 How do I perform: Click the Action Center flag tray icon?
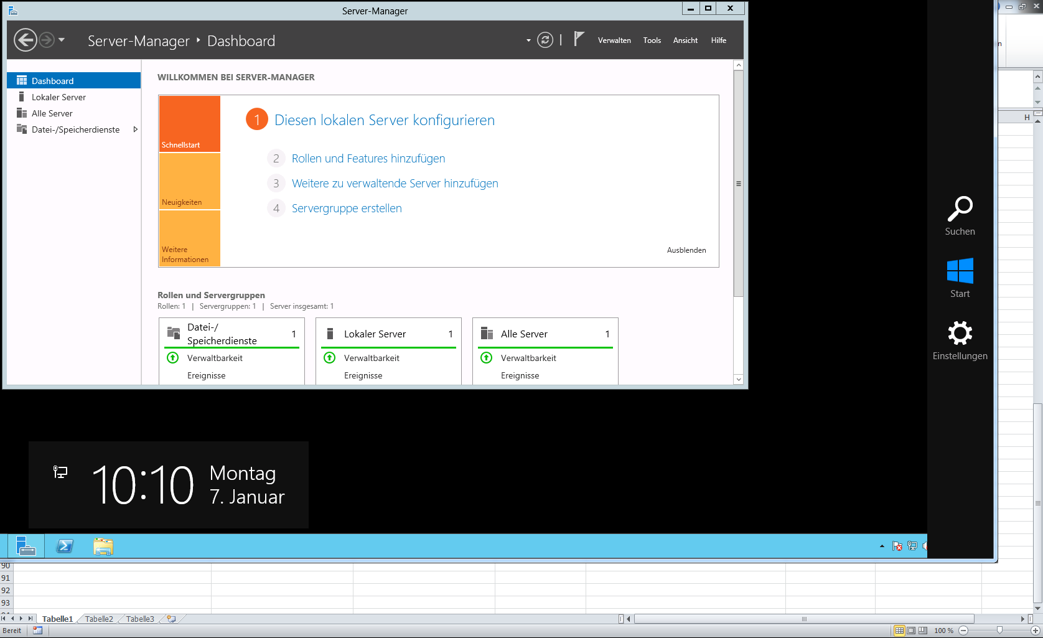click(x=897, y=546)
